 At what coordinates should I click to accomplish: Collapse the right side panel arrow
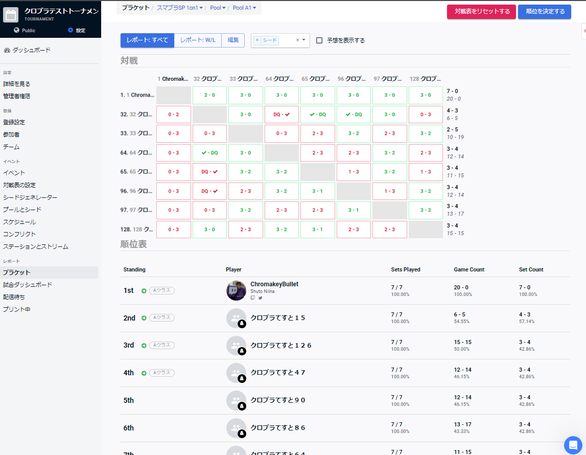584,31
